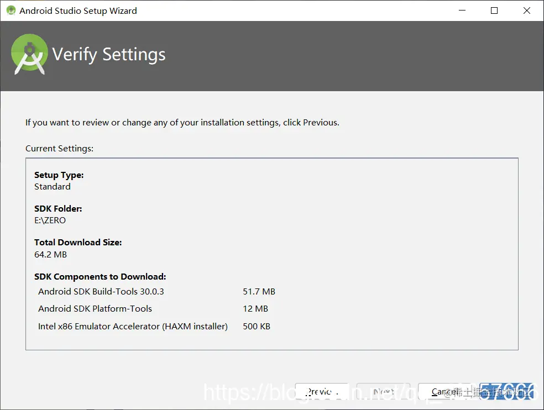Select the Android SDK Build-Tools 30.0.3 row
The image size is (544, 410).
pos(157,291)
